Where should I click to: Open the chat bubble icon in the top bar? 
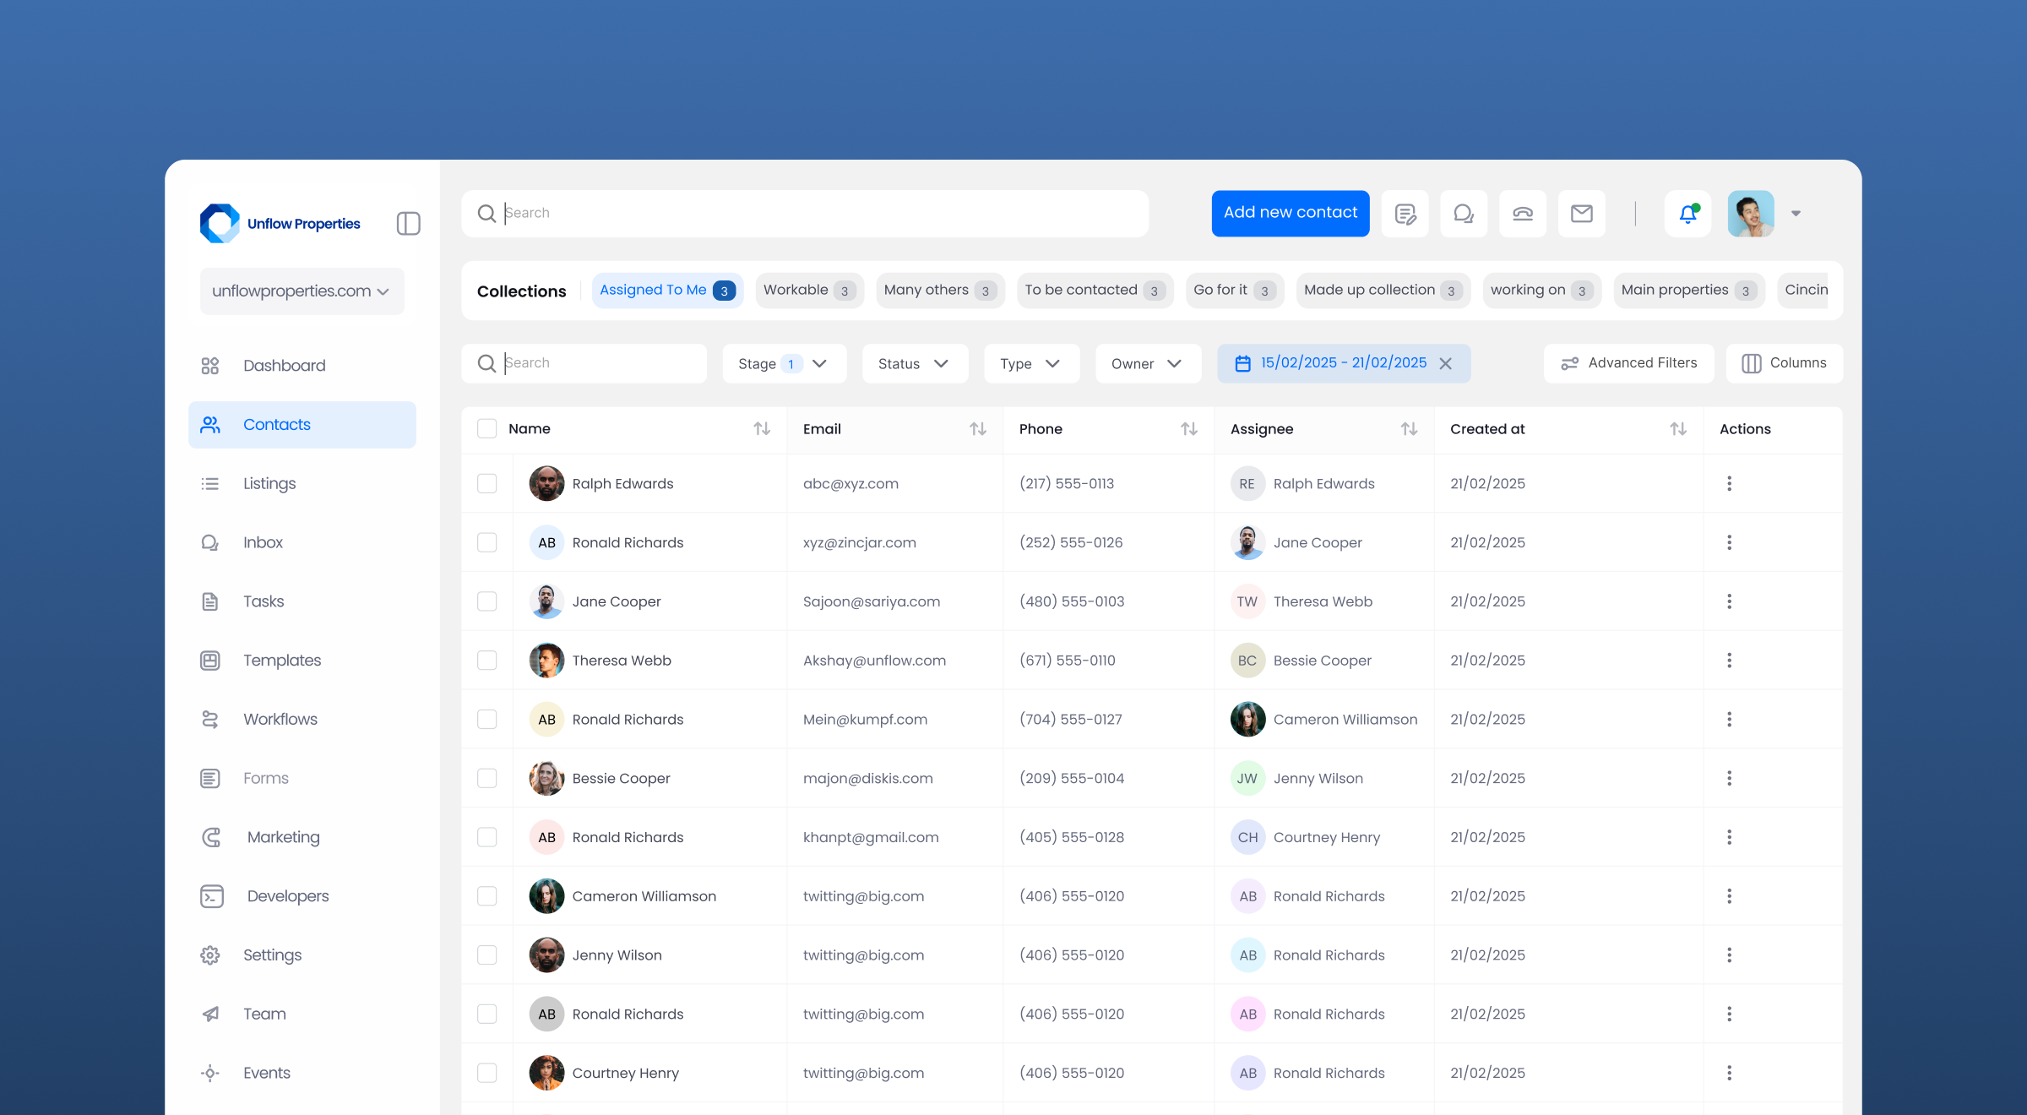point(1464,214)
